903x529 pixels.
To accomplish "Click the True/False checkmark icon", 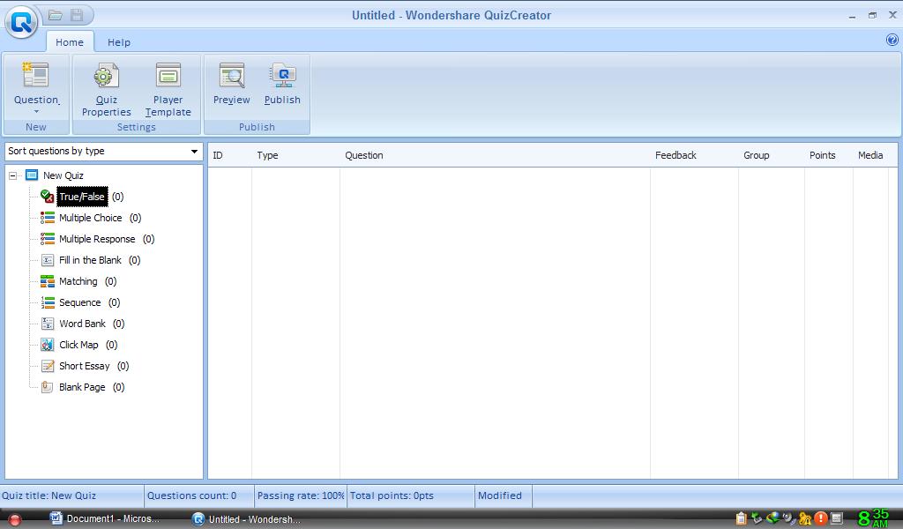I will [48, 197].
